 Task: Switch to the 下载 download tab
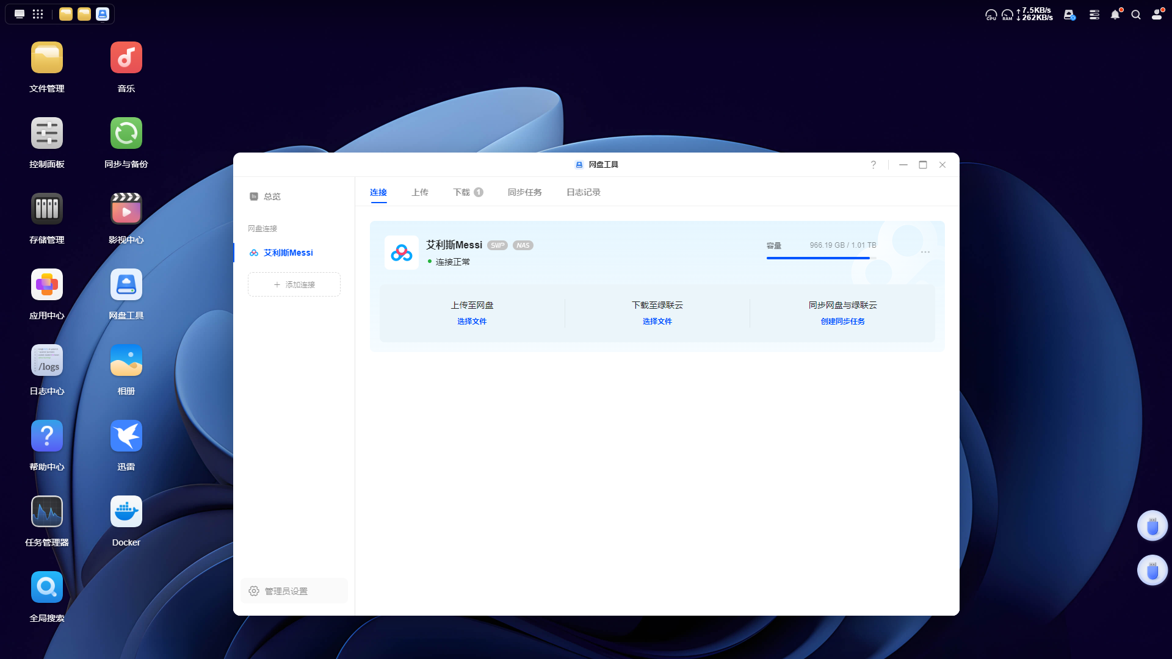(461, 192)
